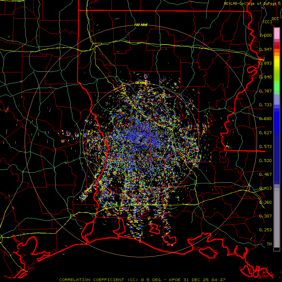Select the 0.573 scale value
Image resolution: width=282 pixels, height=282 pixels.
click(x=265, y=147)
